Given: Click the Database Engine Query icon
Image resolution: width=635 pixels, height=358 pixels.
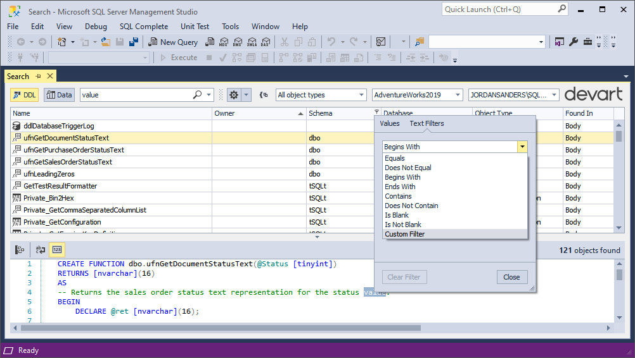Looking at the screenshot, I should (210, 42).
